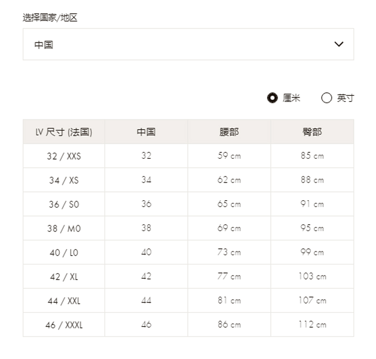Select the 36 / S0 size row
This screenshot has height=359, width=376.
coord(64,204)
